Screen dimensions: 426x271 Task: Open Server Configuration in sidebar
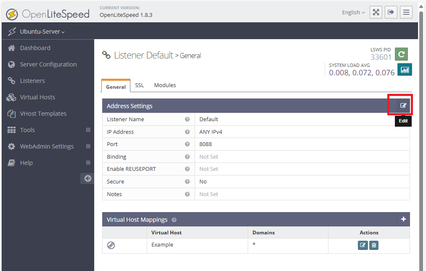click(x=48, y=64)
